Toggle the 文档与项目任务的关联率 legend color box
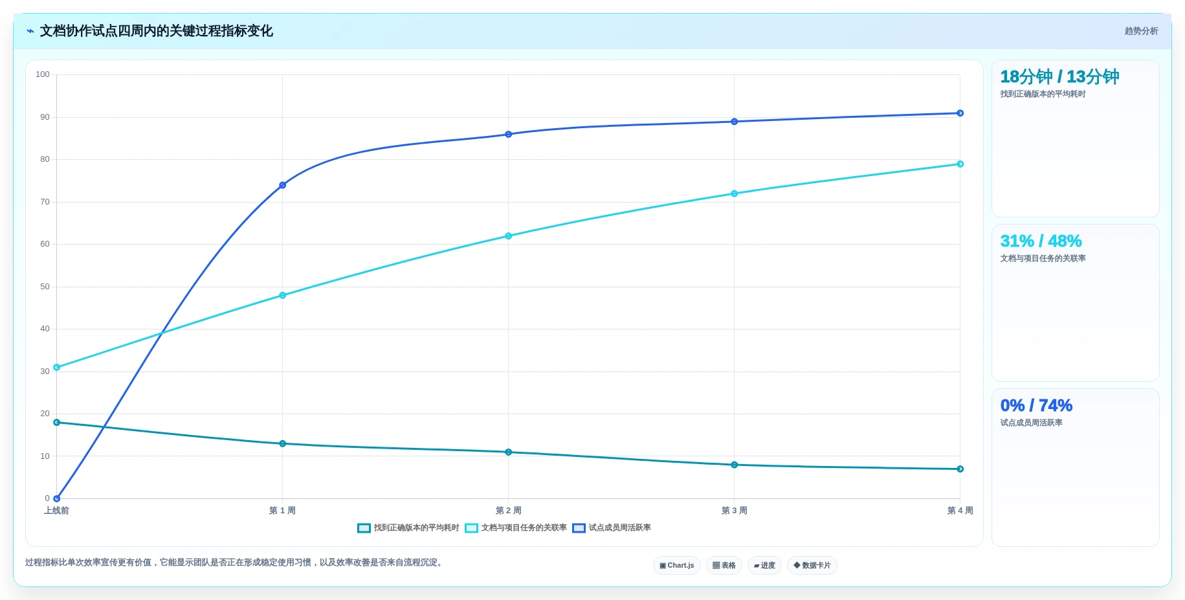The width and height of the screenshot is (1185, 600). pos(471,528)
